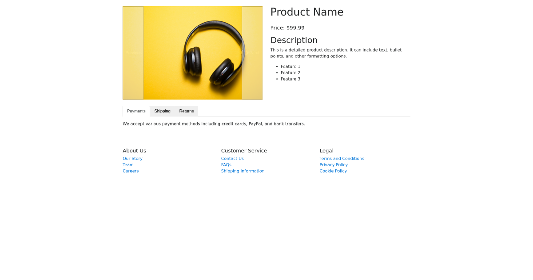Open the Cookie Policy

coord(333,171)
